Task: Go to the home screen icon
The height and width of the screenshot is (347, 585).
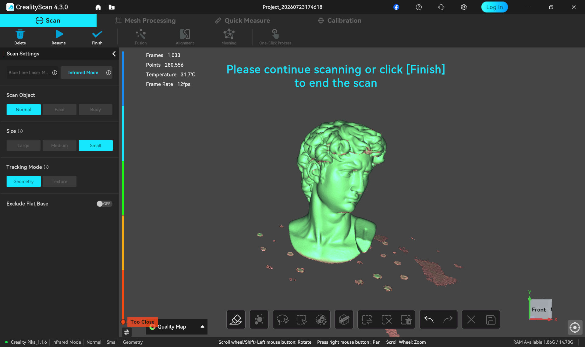Action: point(98,7)
